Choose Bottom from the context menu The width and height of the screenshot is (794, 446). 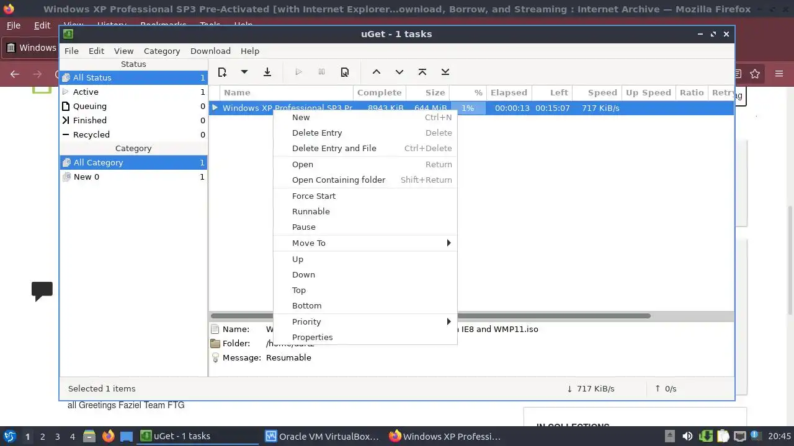click(x=365, y=305)
